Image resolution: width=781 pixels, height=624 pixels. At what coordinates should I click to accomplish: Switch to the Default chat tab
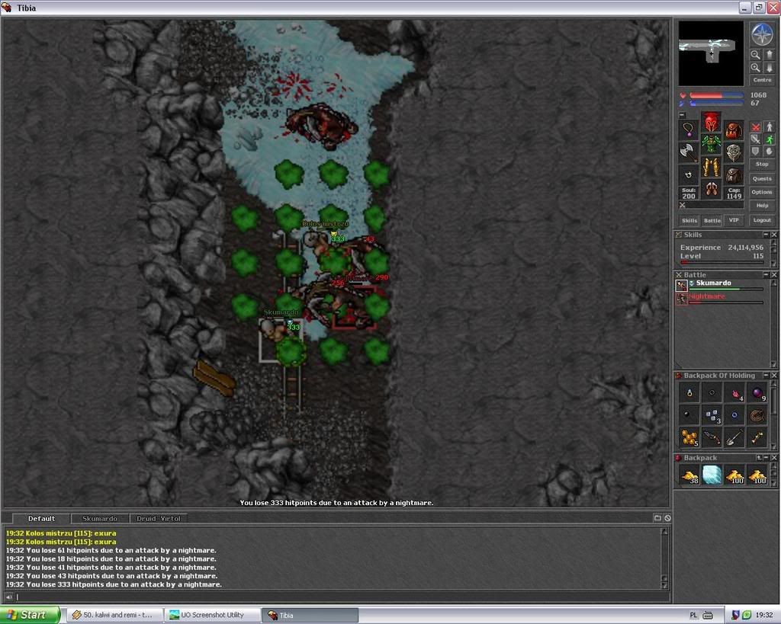click(x=41, y=519)
